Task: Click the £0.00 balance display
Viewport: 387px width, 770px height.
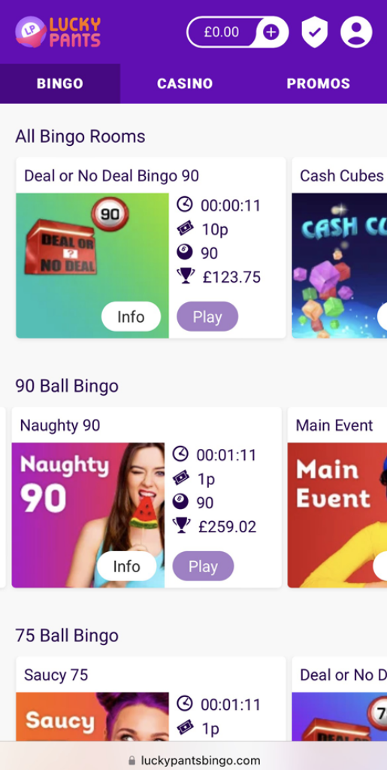Action: pyautogui.click(x=222, y=32)
